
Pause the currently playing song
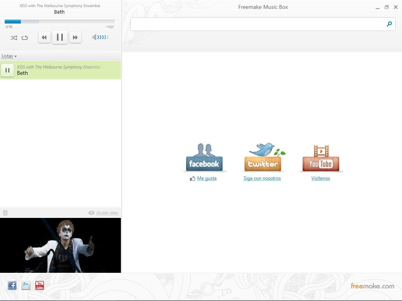pos(60,37)
